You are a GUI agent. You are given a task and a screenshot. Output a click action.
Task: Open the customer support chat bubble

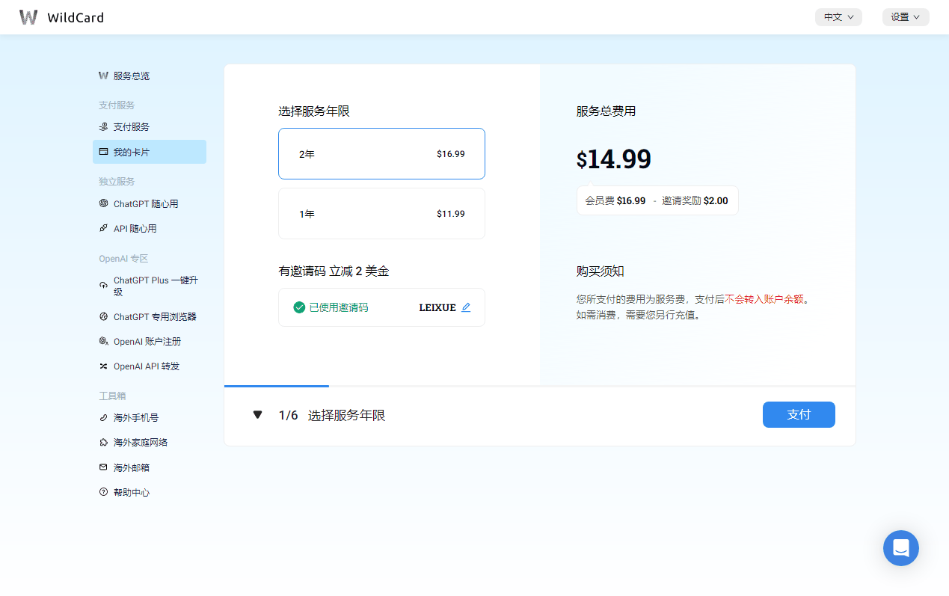(900, 547)
